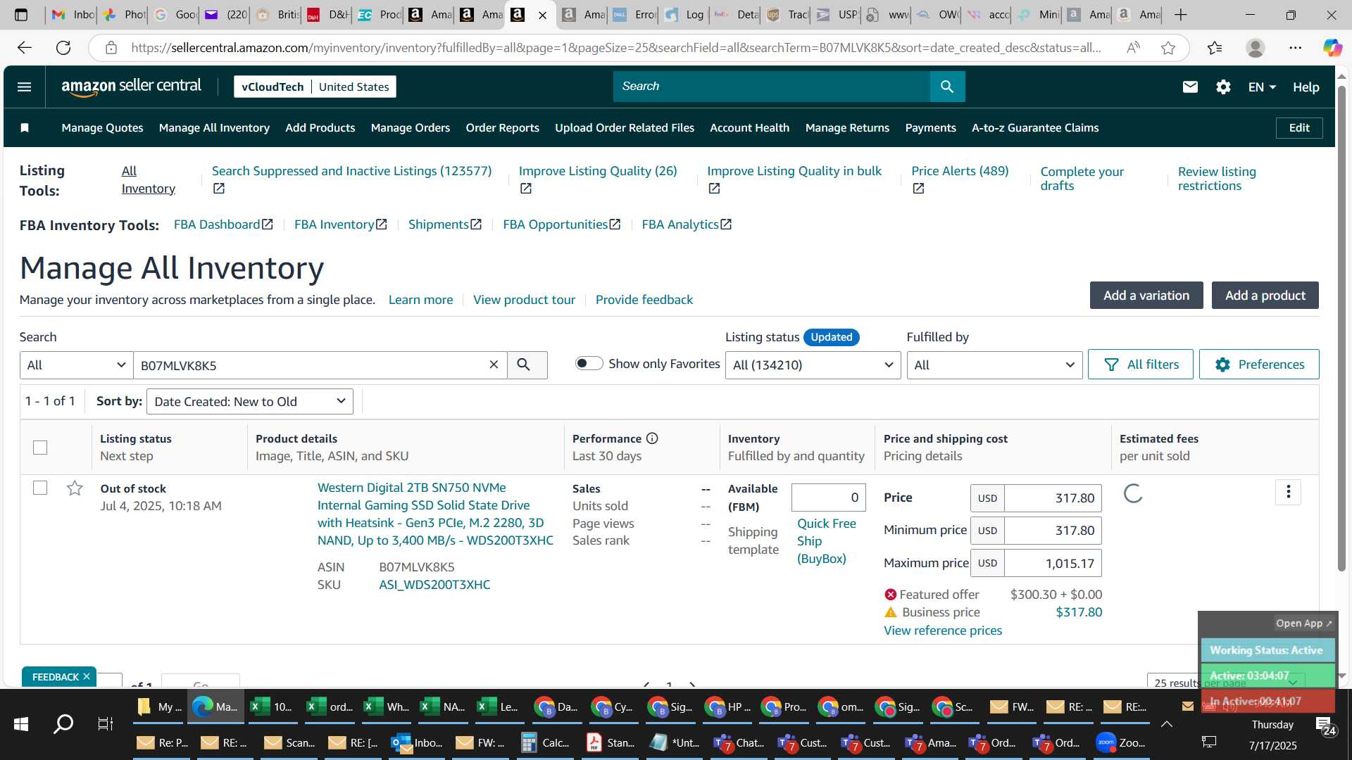Open Zoom from the taskbar
This screenshot has width=1352, height=760.
(1122, 742)
